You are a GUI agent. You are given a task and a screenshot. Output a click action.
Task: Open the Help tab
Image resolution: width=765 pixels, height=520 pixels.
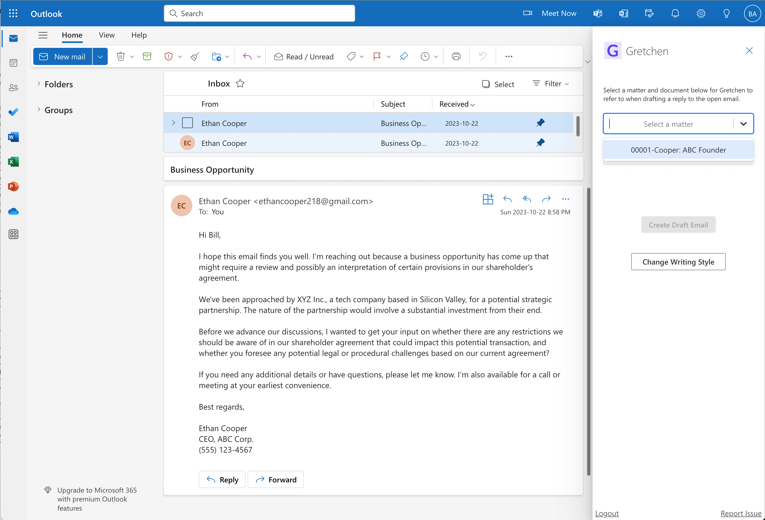139,35
